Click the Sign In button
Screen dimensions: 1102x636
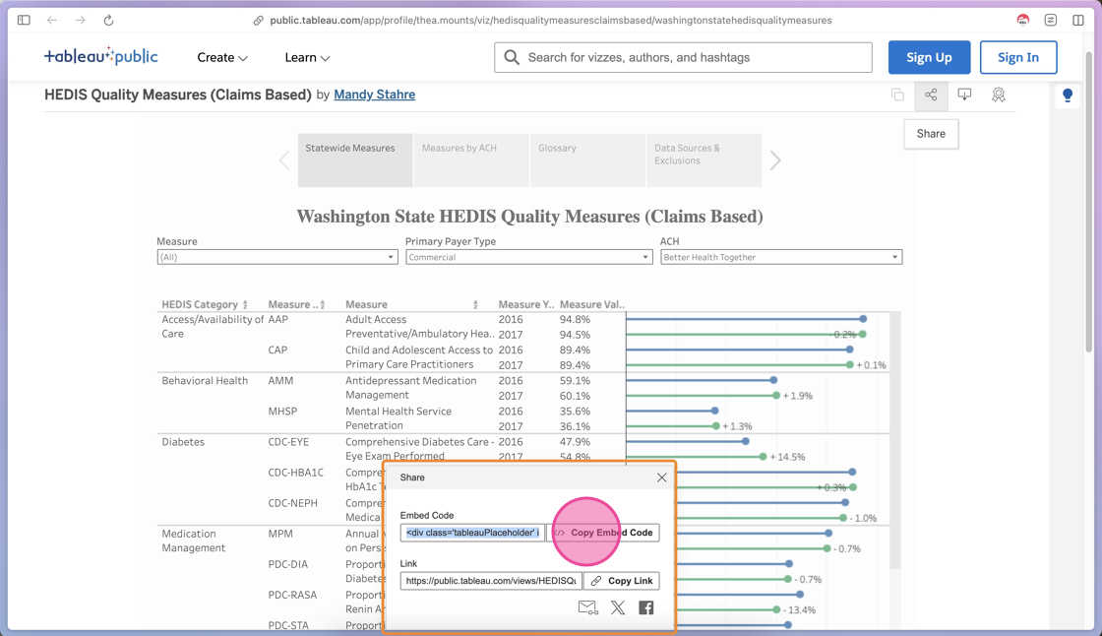(1018, 58)
